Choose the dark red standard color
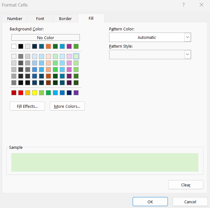 [x=14, y=93]
